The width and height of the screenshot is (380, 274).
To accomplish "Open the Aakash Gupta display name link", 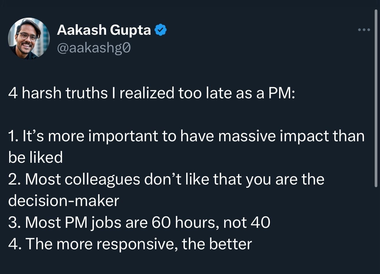I will click(104, 30).
